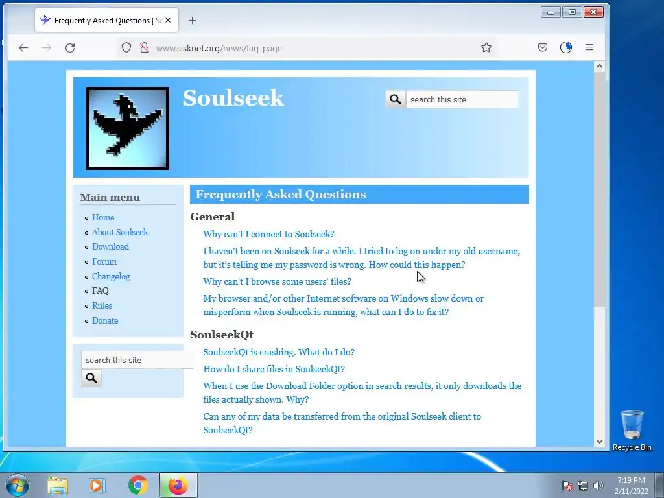
Task: Open 'How do I share files in SoulseekQt?'
Action: (x=274, y=369)
